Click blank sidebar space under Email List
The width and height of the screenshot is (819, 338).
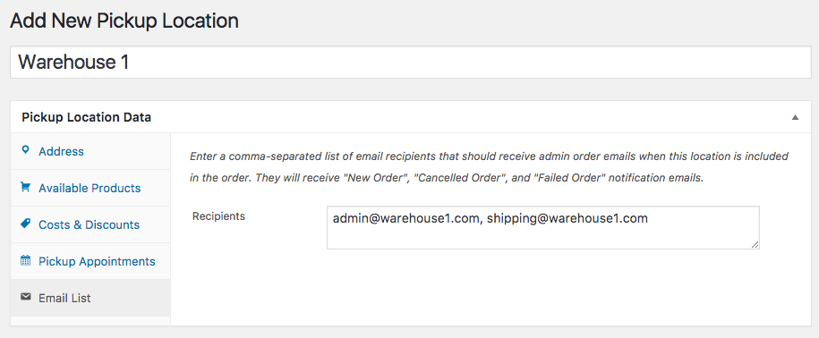90,321
